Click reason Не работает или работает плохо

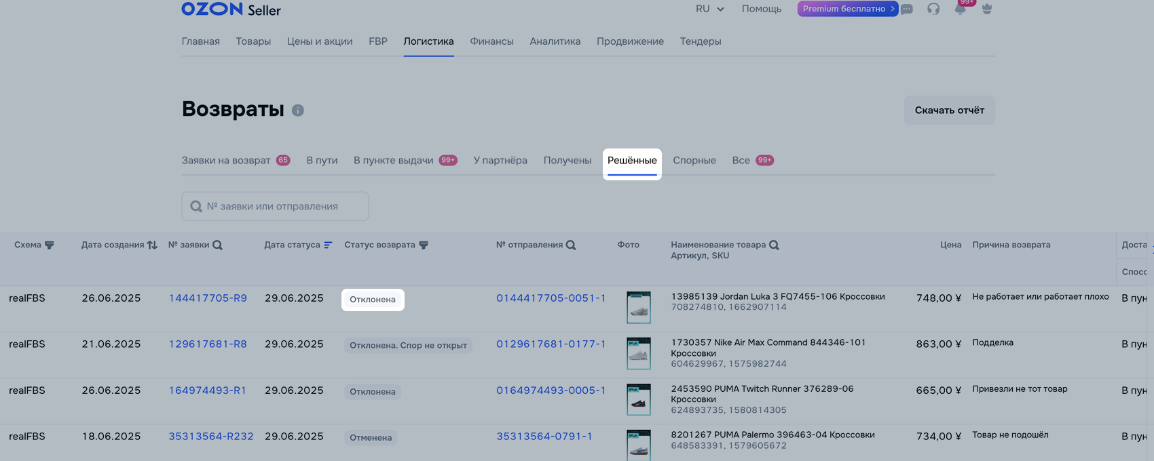(x=1041, y=297)
